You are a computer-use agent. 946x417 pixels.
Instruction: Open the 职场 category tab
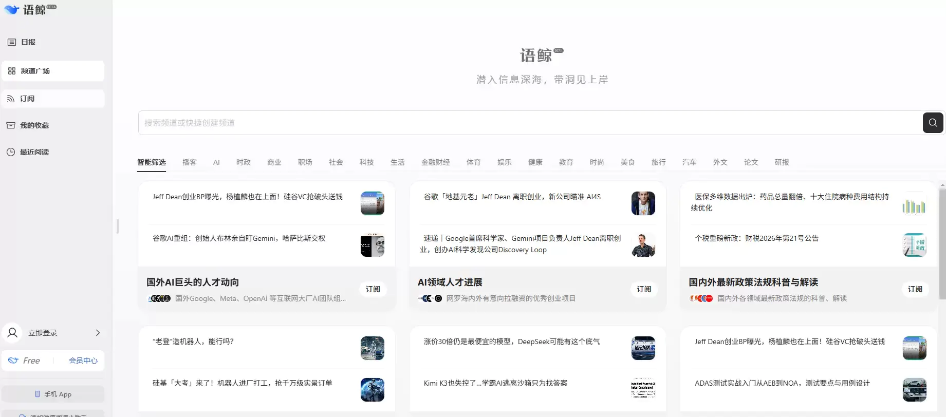pos(305,162)
